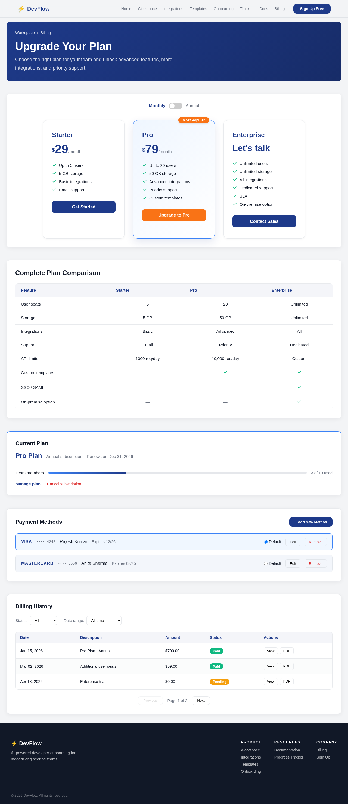View the Additional user seats invoice
The height and width of the screenshot is (804, 348).
(x=271, y=666)
